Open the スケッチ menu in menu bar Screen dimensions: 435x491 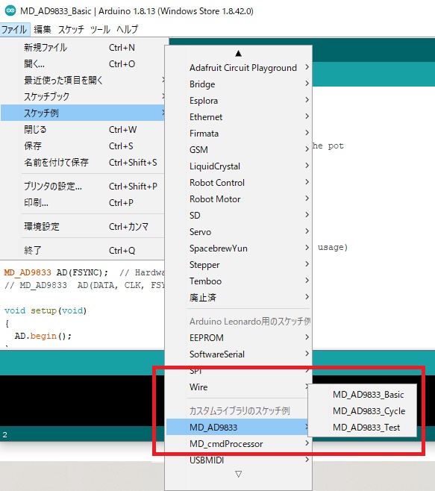(71, 29)
